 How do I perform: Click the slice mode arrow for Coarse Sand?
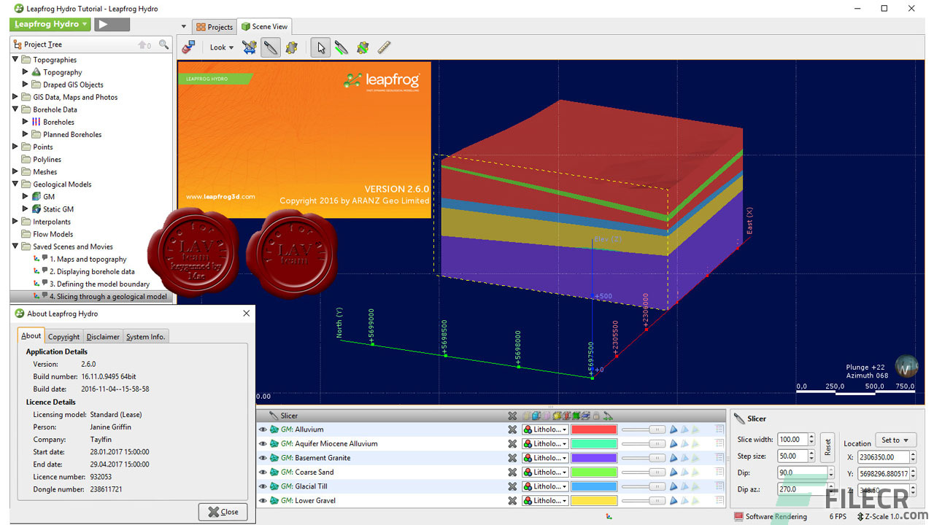point(674,472)
